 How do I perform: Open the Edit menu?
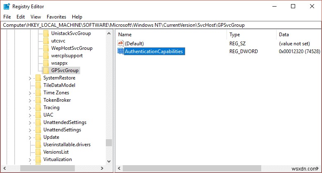tap(21, 17)
